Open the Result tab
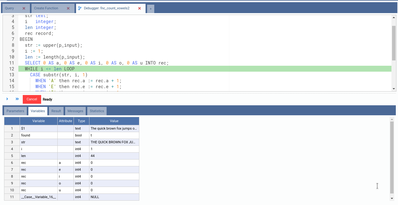 tap(56, 111)
